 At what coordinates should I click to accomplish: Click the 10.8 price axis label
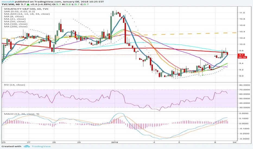click(242, 19)
